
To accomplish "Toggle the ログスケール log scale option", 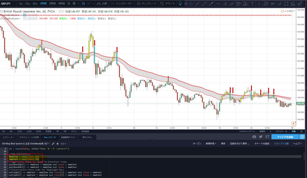I will pyautogui.click(x=282, y=131).
